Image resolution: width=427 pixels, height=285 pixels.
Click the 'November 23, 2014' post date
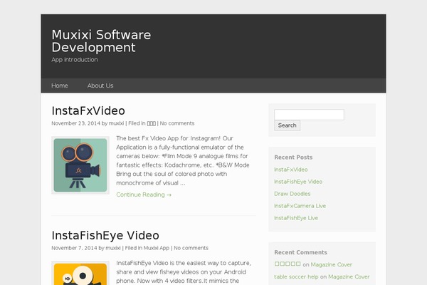click(75, 123)
